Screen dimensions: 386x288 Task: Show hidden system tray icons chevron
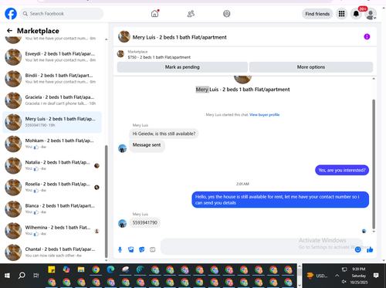(x=337, y=276)
